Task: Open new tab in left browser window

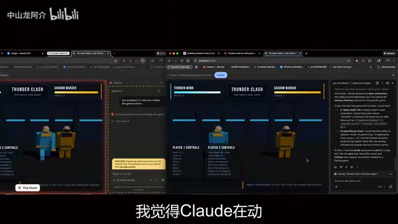Action: [114, 54]
